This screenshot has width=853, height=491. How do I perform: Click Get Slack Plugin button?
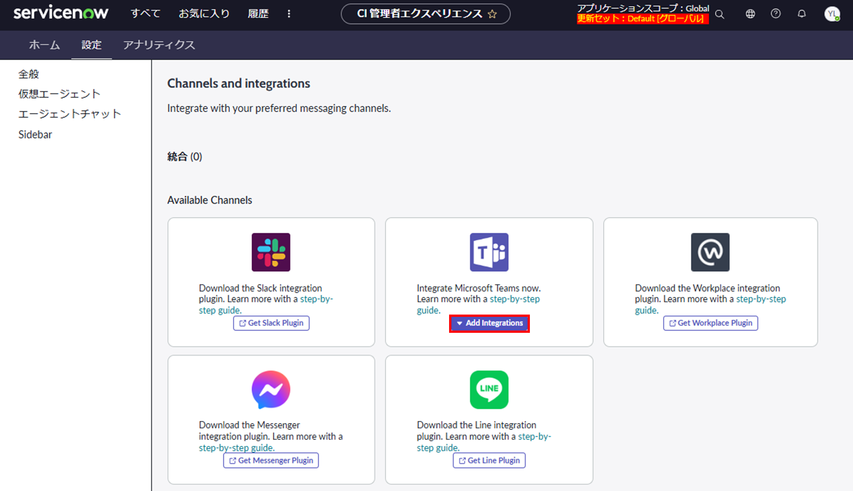[271, 323]
